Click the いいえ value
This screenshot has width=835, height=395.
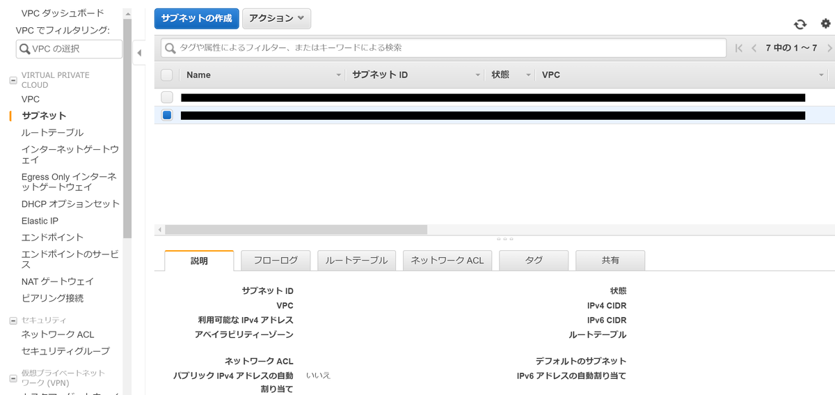click(318, 375)
